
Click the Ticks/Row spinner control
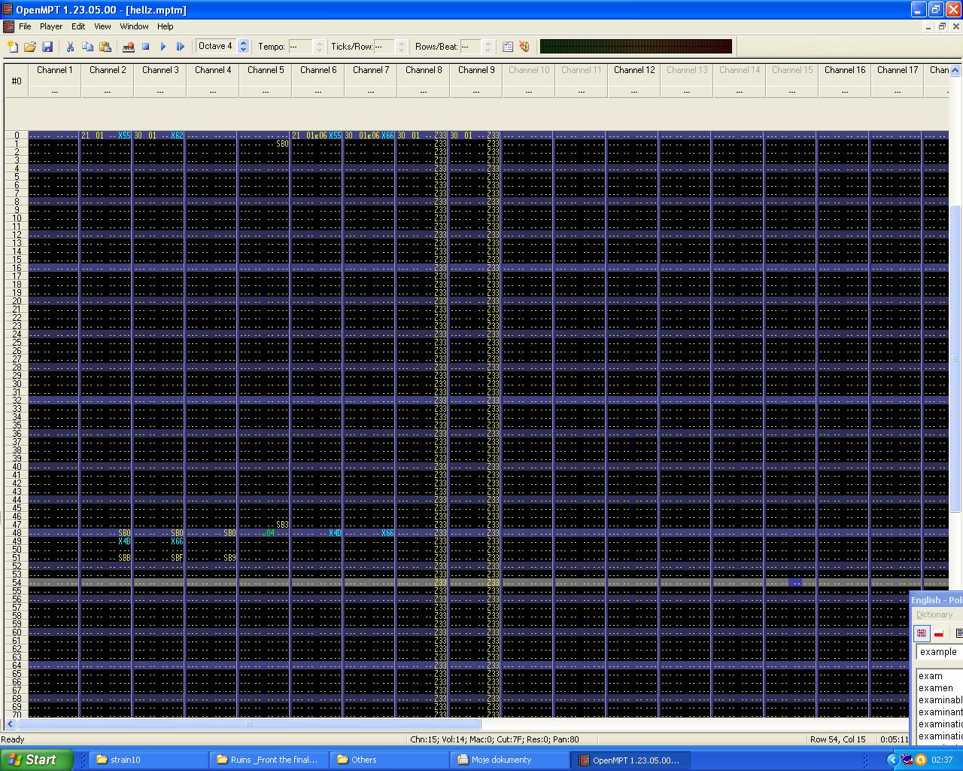pyautogui.click(x=402, y=47)
